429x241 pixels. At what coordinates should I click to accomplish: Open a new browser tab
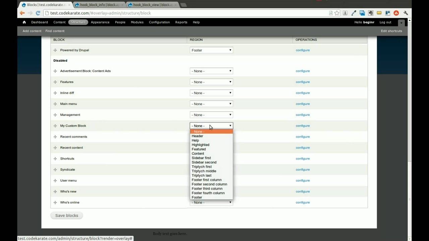tap(184, 5)
